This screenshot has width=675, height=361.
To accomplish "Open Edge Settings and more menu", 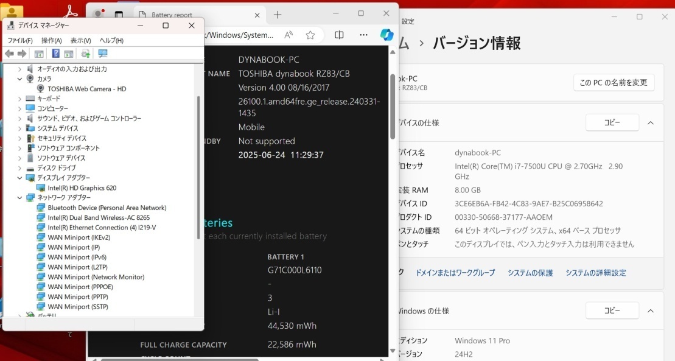I will click(x=364, y=35).
